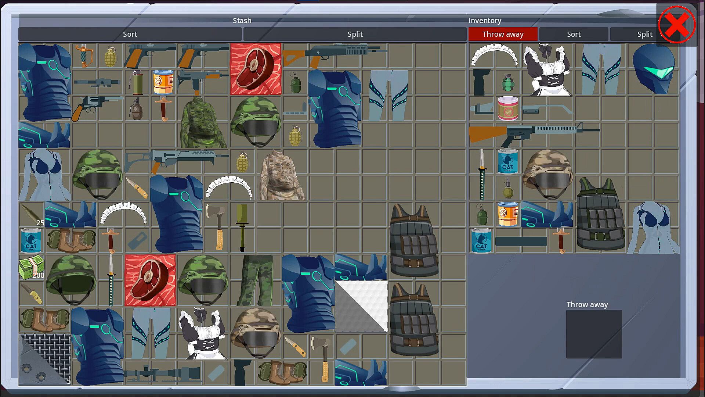
Task: Pick the camo jacket in the stash
Action: click(x=203, y=122)
